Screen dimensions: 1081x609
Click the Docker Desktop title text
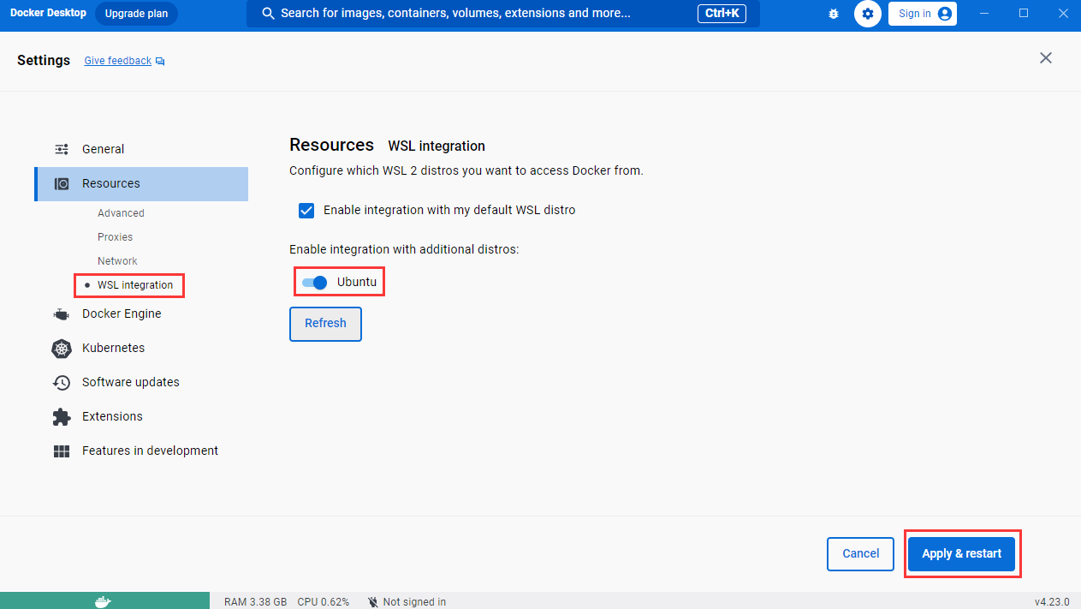[x=48, y=13]
